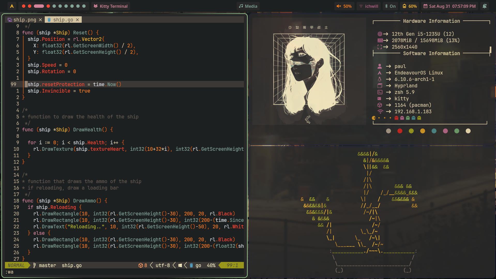Switch to the active pink pill workspace indicator
Image resolution: width=496 pixels, height=279 pixels.
[39, 6]
